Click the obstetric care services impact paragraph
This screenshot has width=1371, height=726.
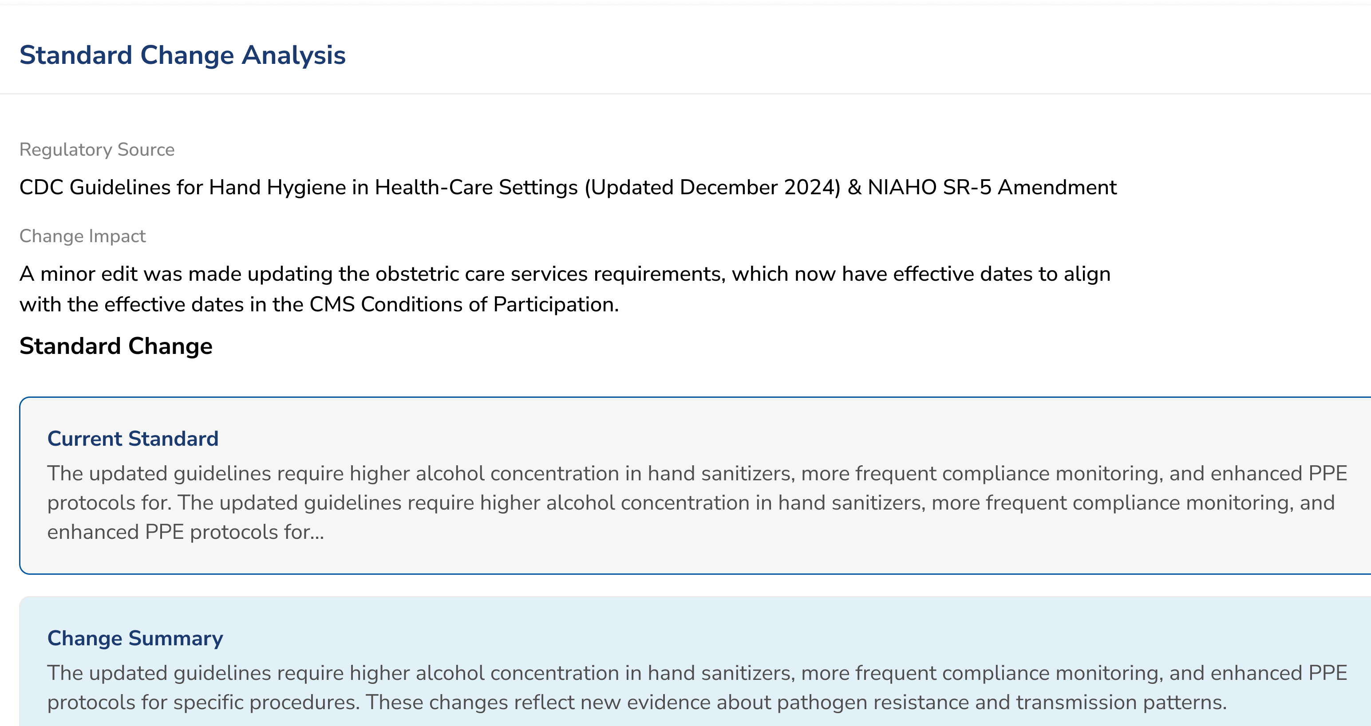[565, 289]
